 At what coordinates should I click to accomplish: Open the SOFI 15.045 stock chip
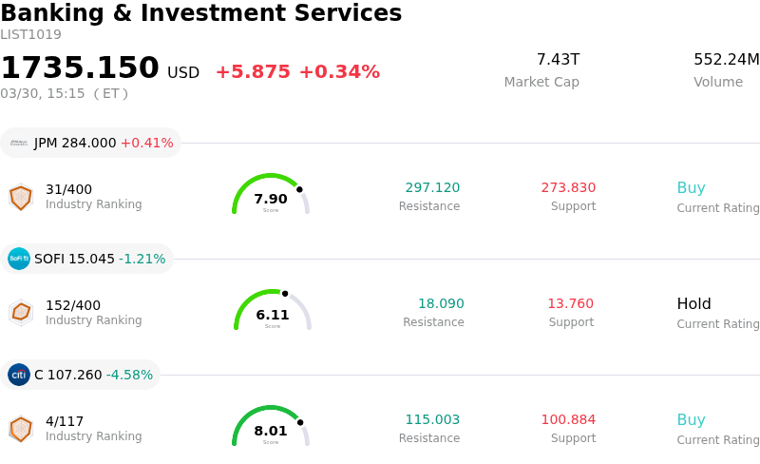click(87, 259)
